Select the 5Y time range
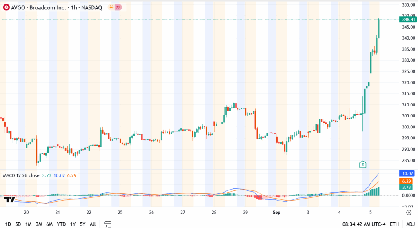This screenshot has width=418, height=228. [82, 224]
